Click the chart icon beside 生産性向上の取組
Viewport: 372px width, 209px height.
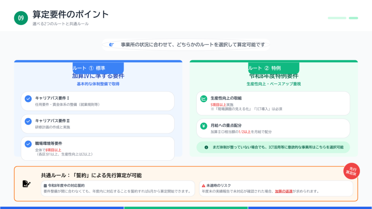tap(204, 99)
